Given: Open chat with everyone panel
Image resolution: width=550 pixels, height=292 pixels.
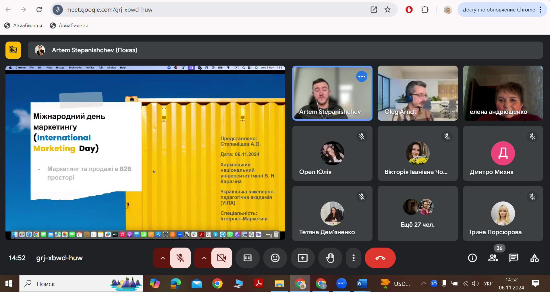Looking at the screenshot, I should [514, 258].
